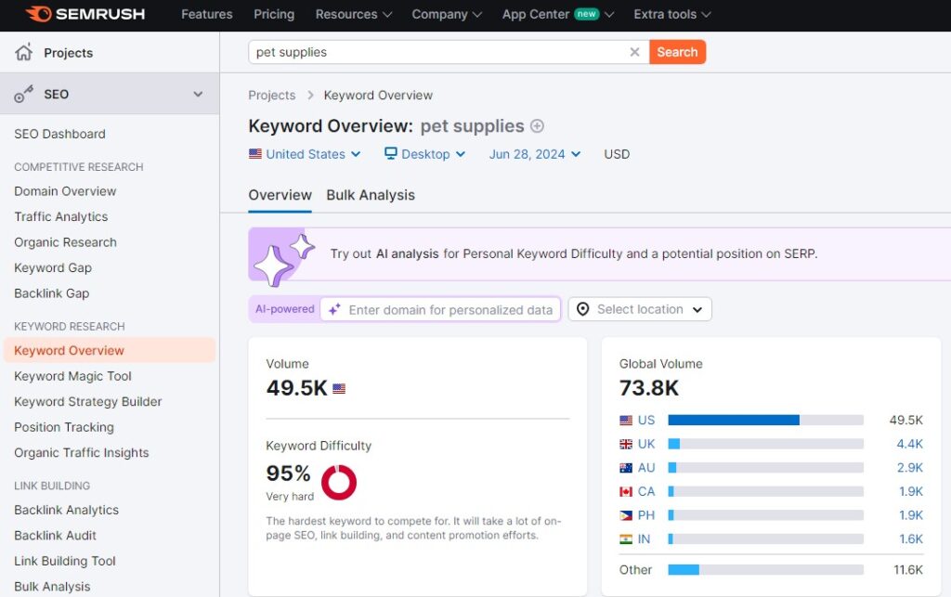Click the orange Search button

point(677,52)
